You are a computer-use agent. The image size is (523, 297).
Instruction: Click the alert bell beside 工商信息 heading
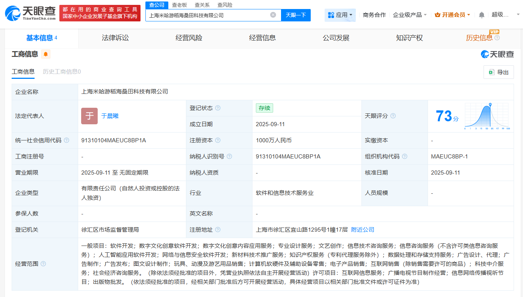click(45, 54)
